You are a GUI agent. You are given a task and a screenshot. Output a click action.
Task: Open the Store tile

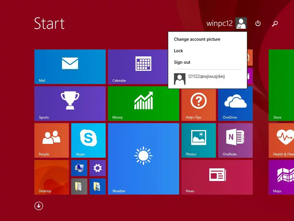click(x=281, y=85)
